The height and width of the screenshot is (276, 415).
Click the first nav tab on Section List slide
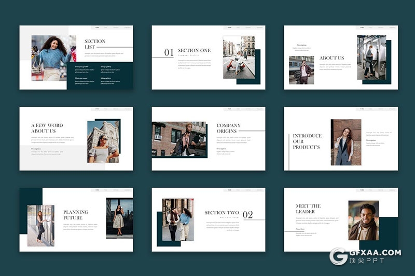click(97, 28)
